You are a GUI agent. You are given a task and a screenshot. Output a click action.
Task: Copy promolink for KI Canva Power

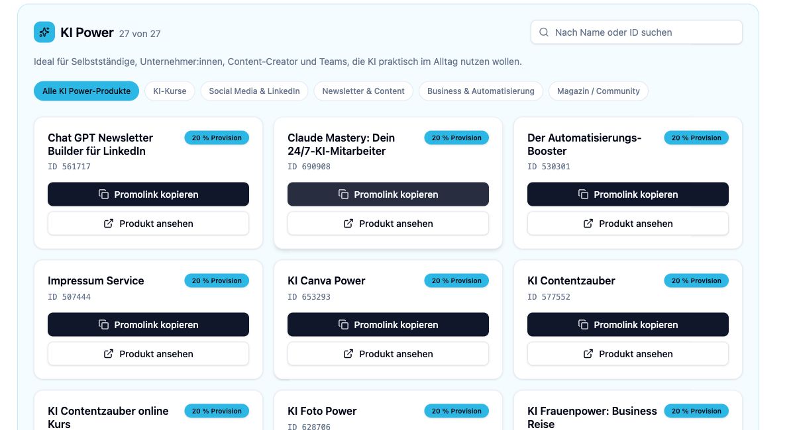coord(388,325)
